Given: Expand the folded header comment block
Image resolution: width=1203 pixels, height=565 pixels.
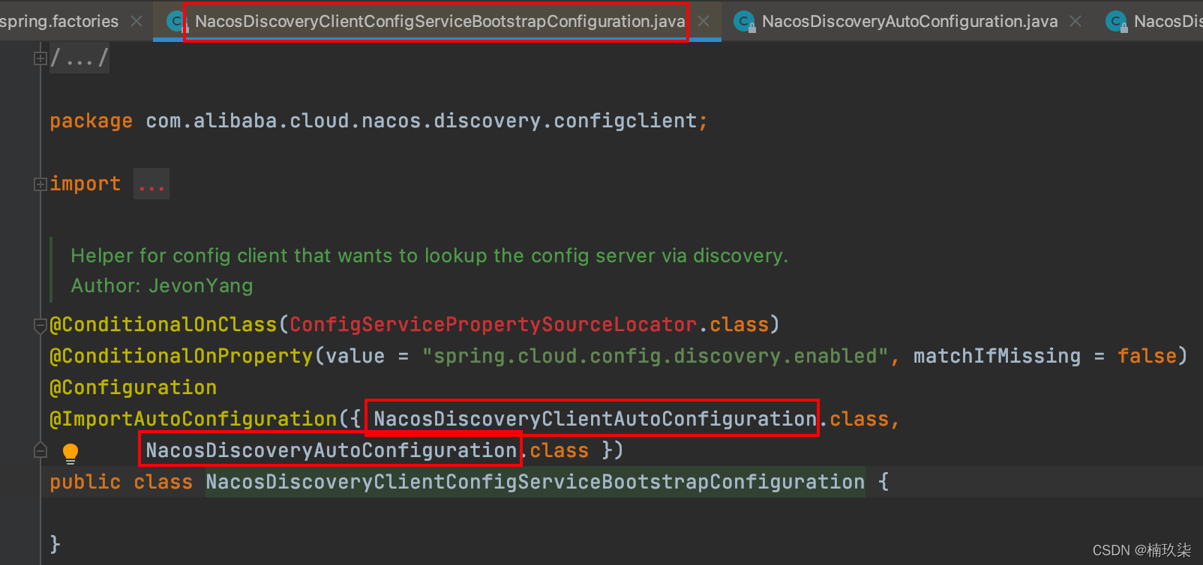Looking at the screenshot, I should [40, 58].
